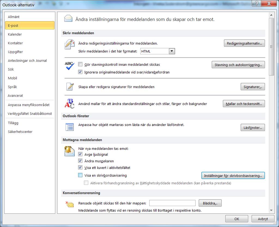Screen dimensions: 279x227
Task: Click the Redigeringsalternativ button
Action: [244, 43]
